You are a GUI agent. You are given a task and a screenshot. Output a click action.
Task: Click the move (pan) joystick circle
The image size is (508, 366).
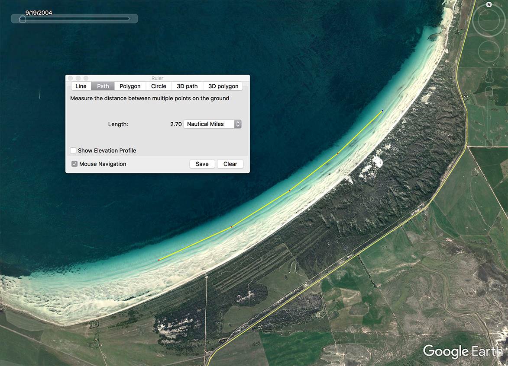tap(489, 51)
